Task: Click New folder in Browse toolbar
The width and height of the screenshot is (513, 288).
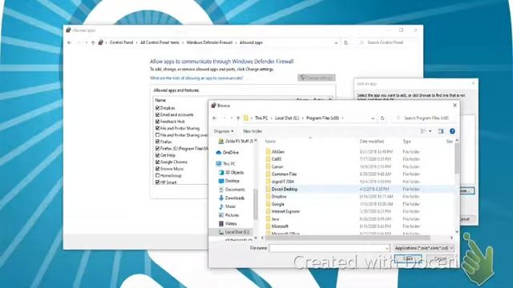Action: pyautogui.click(x=252, y=131)
